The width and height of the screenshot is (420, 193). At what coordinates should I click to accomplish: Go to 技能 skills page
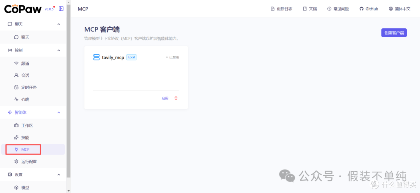(33, 138)
